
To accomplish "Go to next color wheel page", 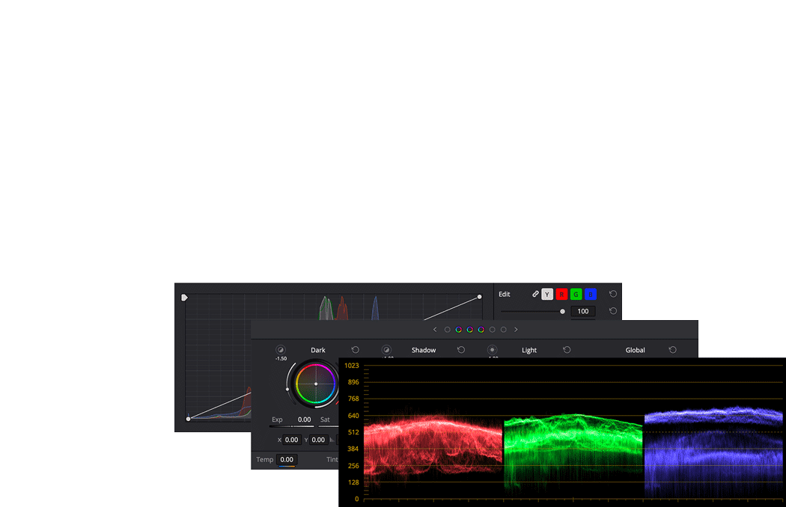I will [x=516, y=330].
